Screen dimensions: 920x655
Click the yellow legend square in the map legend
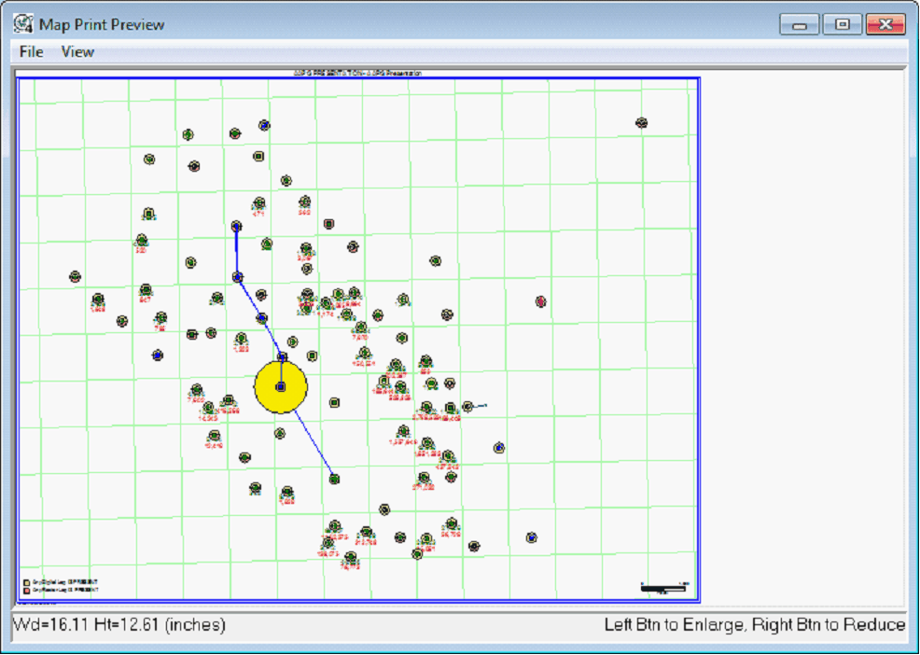point(27,582)
